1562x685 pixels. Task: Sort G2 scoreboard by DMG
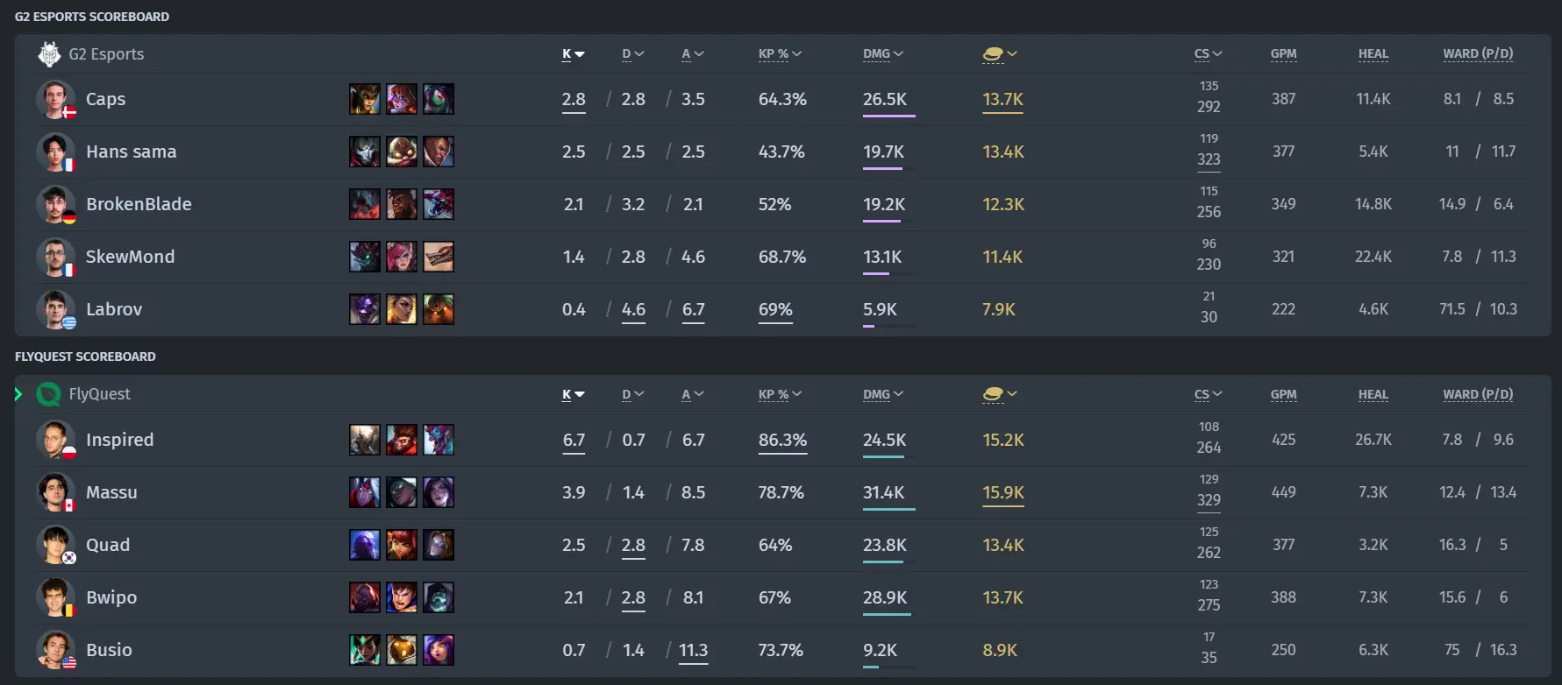coord(882,53)
